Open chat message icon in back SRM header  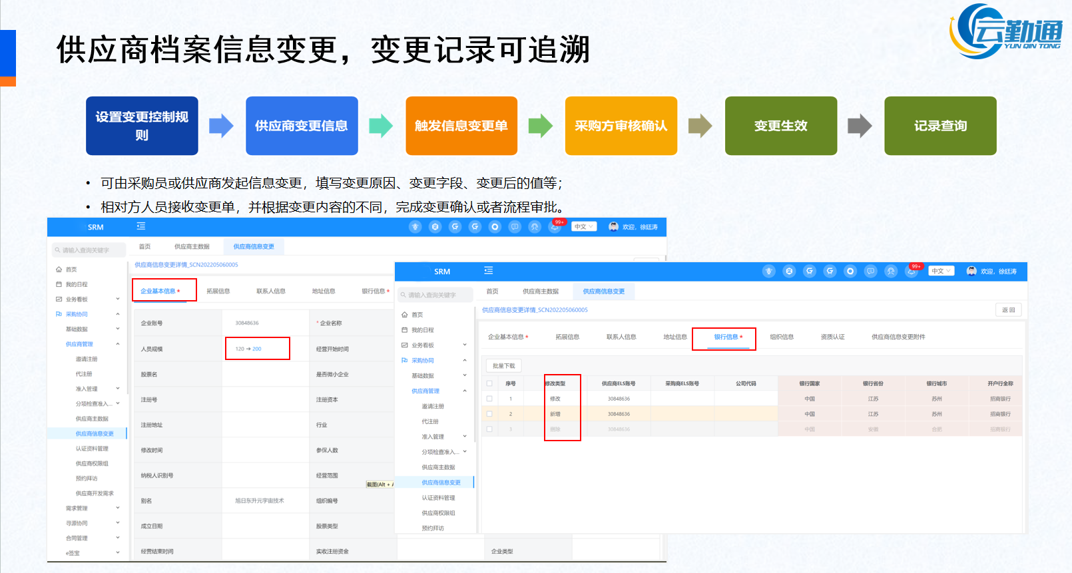(x=515, y=227)
